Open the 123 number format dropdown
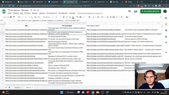The image size is (169, 95). [x=39, y=17]
